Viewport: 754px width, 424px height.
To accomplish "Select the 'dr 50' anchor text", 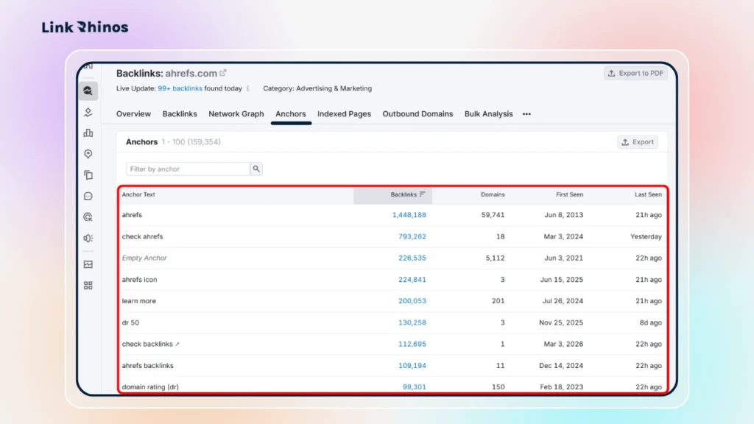I will [x=130, y=322].
